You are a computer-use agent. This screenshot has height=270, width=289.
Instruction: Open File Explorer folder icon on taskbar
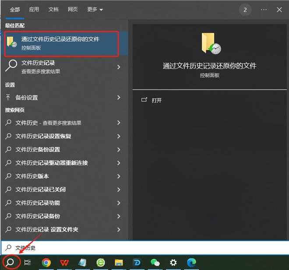[x=119, y=263]
